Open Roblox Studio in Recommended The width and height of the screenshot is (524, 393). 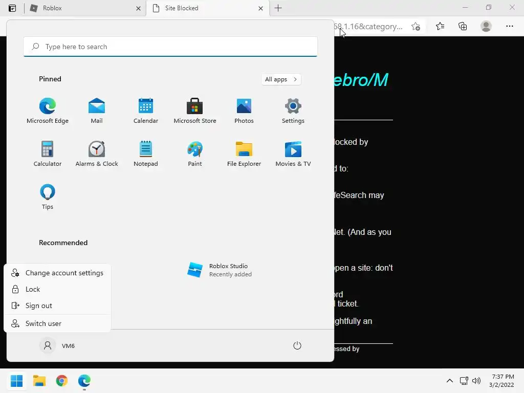click(219, 270)
